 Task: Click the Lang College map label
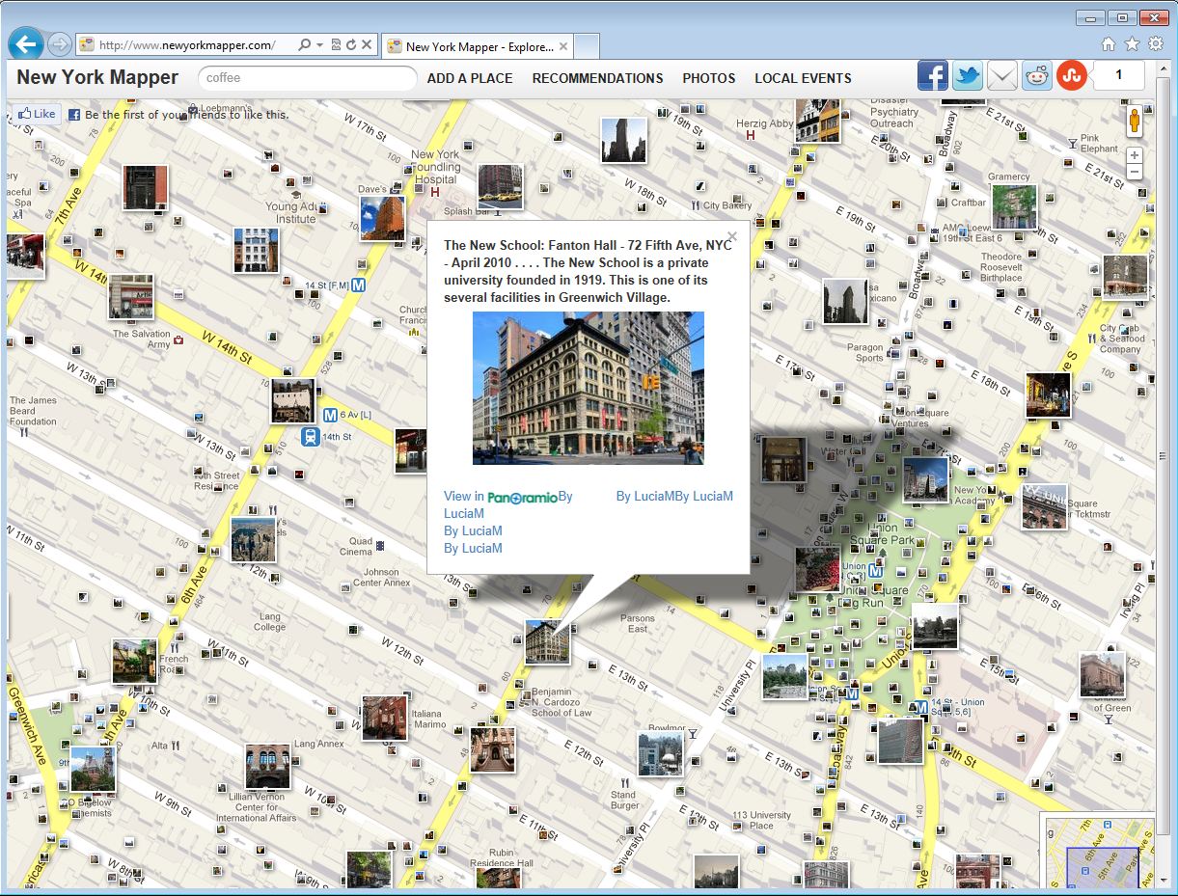point(270,622)
